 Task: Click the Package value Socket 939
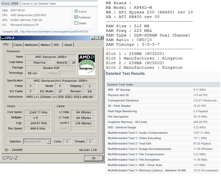[x=51, y=68]
